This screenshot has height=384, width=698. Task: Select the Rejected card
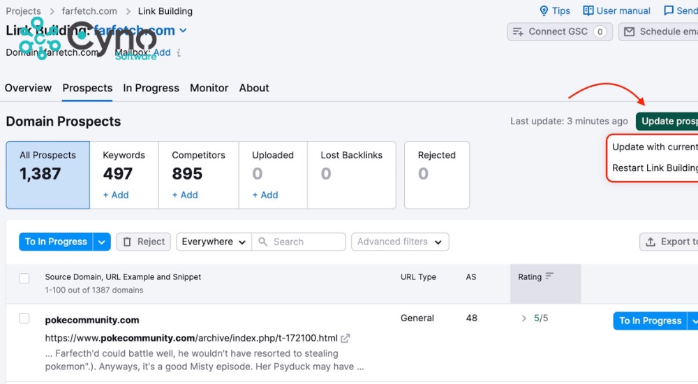[437, 175]
